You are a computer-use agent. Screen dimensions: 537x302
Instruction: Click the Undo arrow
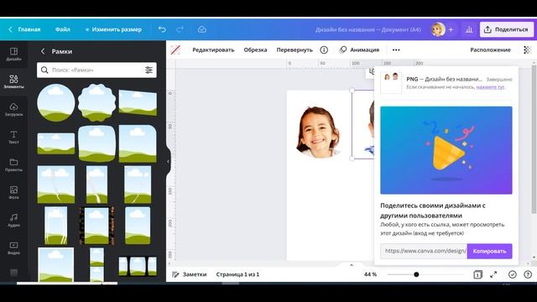tap(162, 30)
